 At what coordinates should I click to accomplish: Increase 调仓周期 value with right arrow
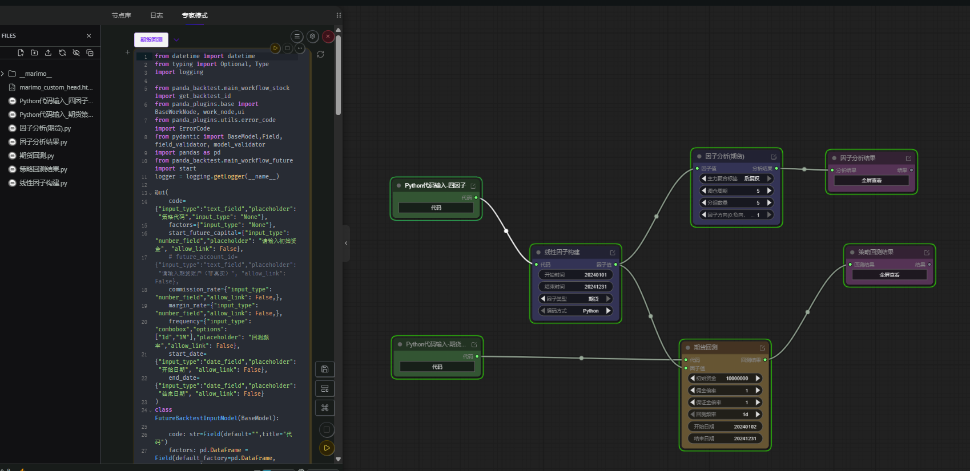tap(769, 191)
